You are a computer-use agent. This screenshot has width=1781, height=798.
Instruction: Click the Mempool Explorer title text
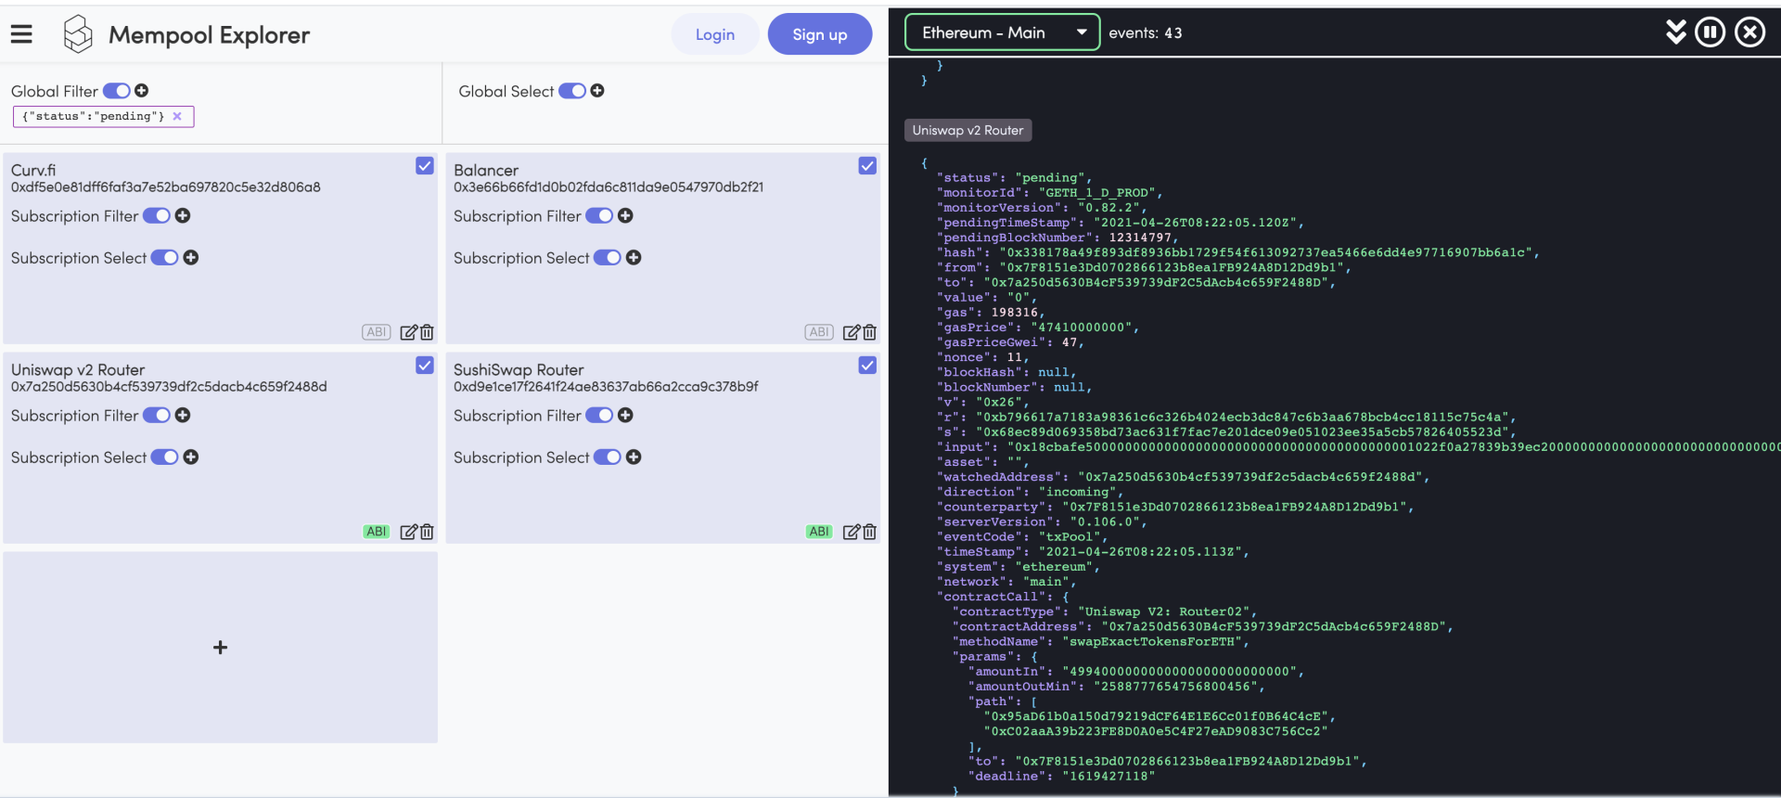tap(210, 35)
